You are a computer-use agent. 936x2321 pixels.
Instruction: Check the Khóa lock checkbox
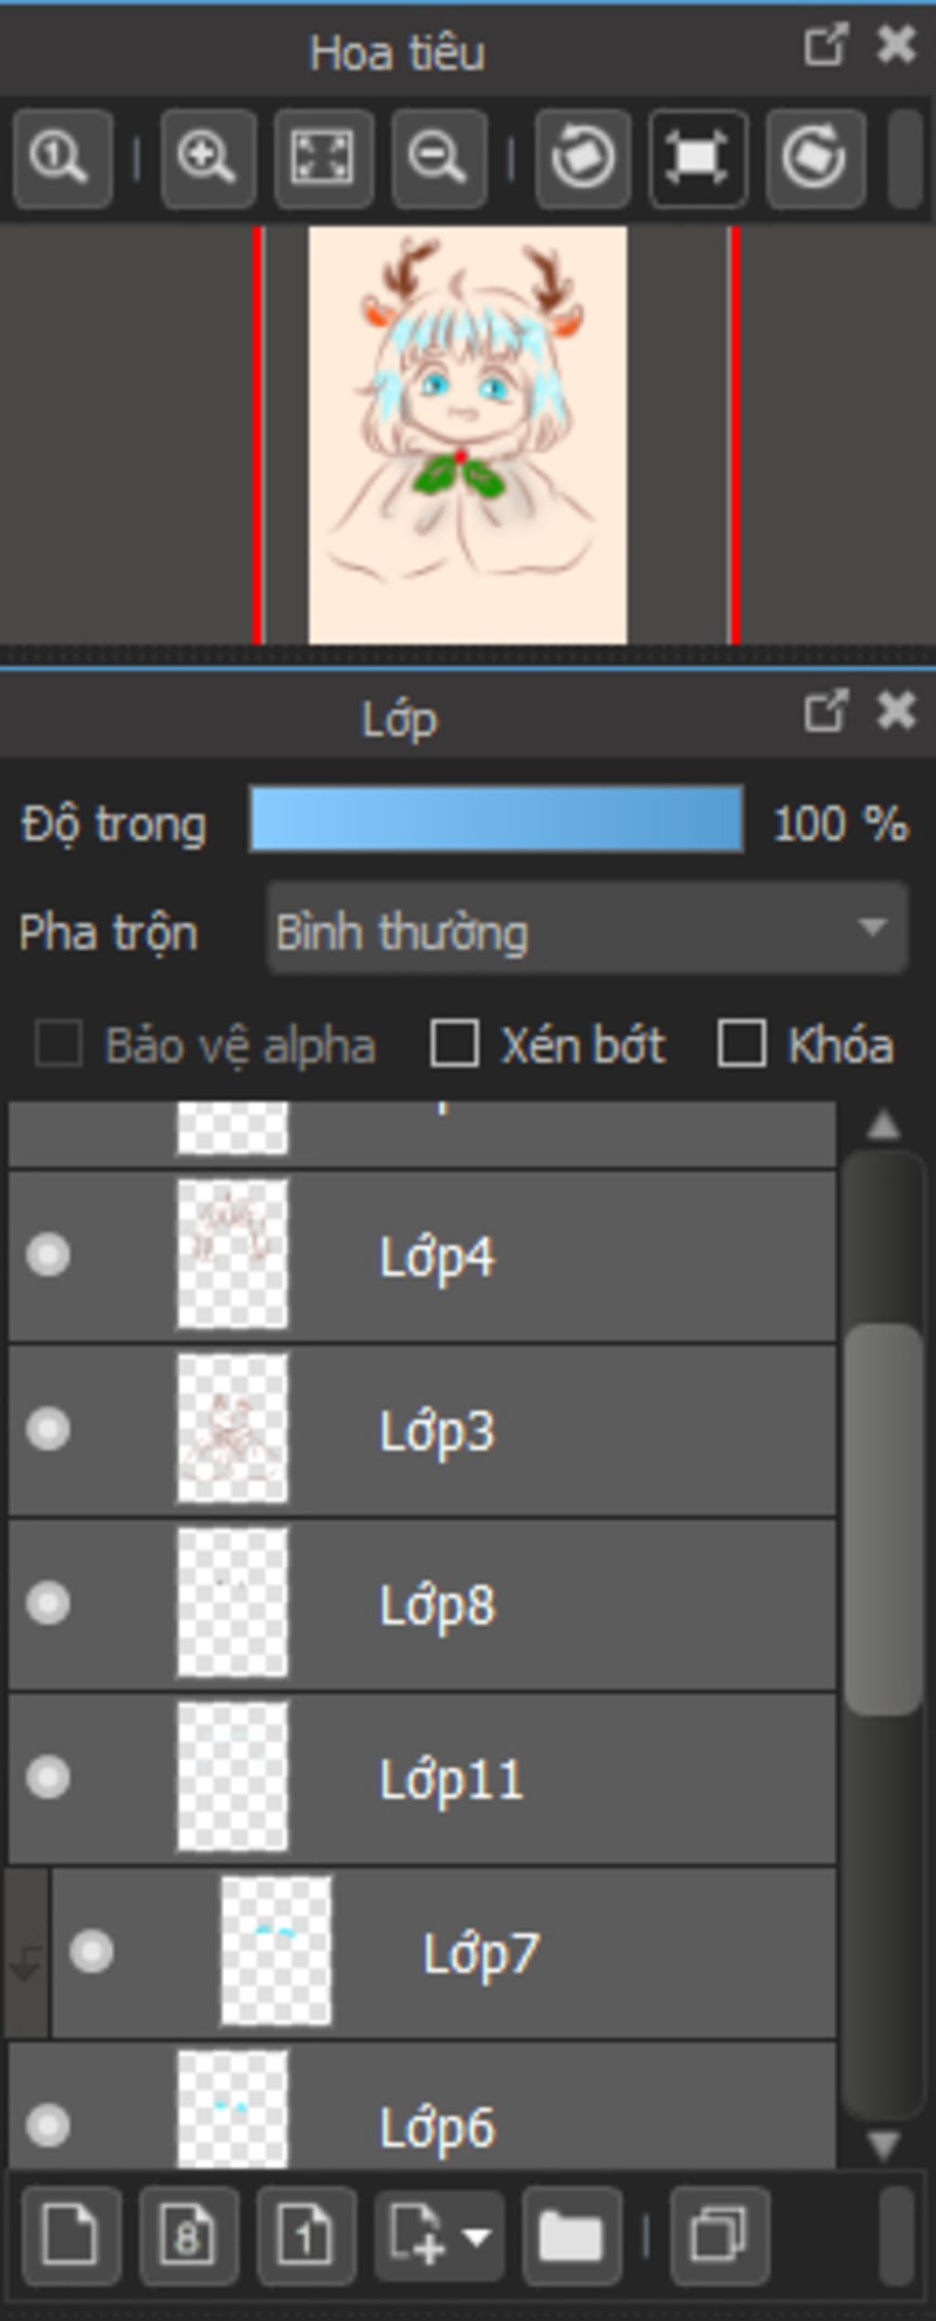click(741, 1044)
